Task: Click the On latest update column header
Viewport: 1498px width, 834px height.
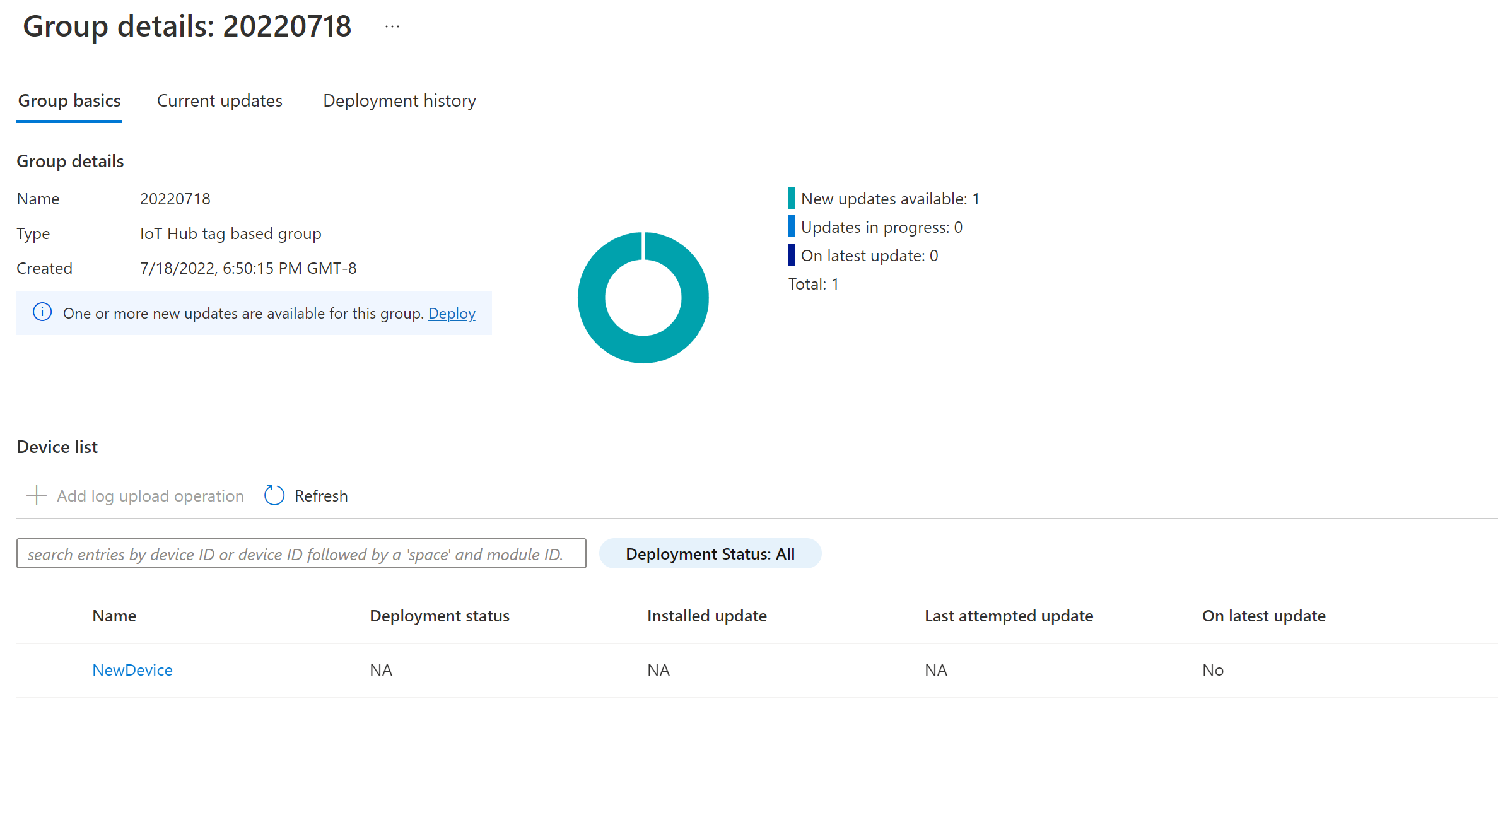Action: coord(1263,616)
